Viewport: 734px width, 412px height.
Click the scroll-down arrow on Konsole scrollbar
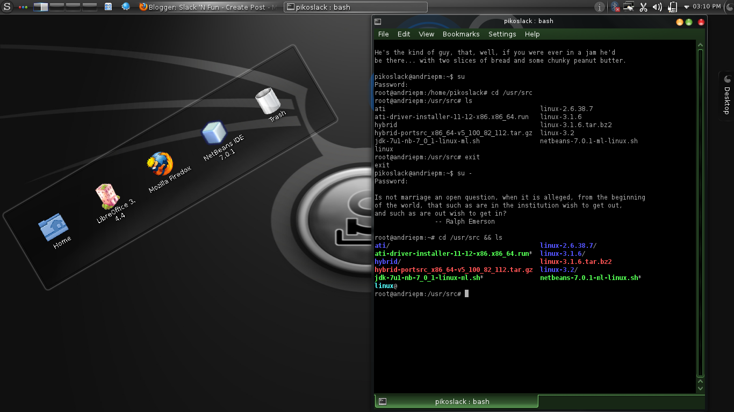[x=700, y=387]
